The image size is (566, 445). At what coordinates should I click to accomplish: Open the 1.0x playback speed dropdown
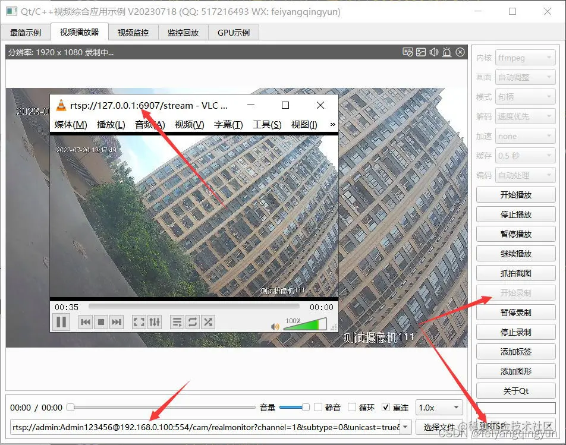(x=439, y=408)
